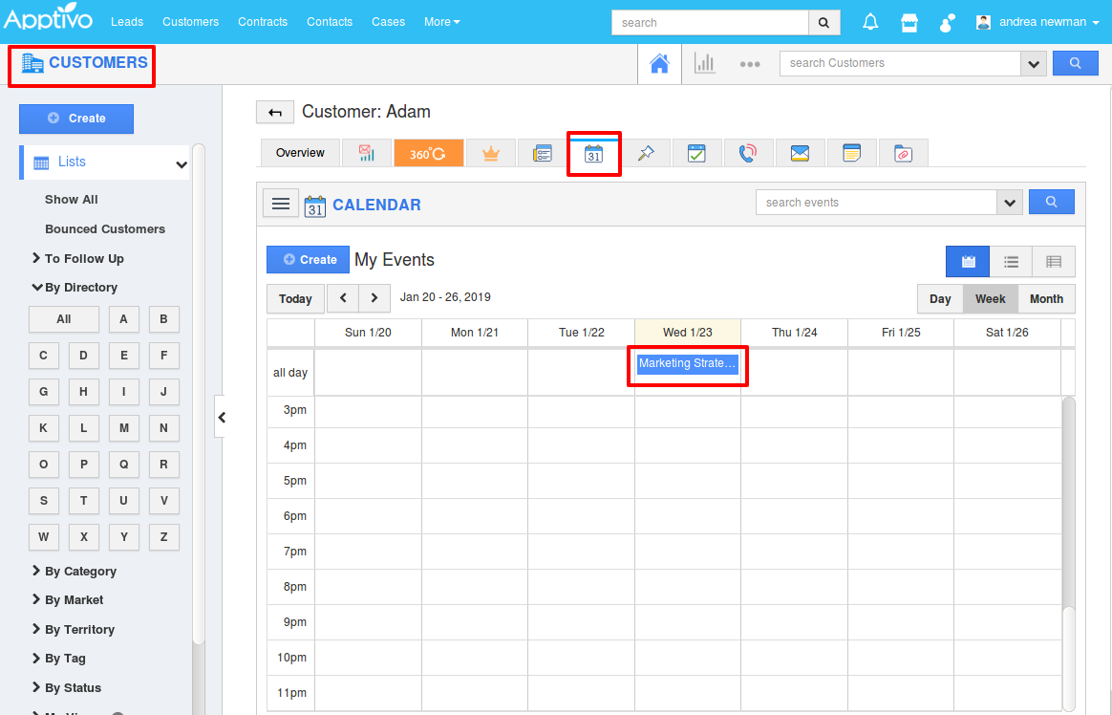Open the app store marketplace icon
Image resolution: width=1112 pixels, height=715 pixels.
coord(909,22)
